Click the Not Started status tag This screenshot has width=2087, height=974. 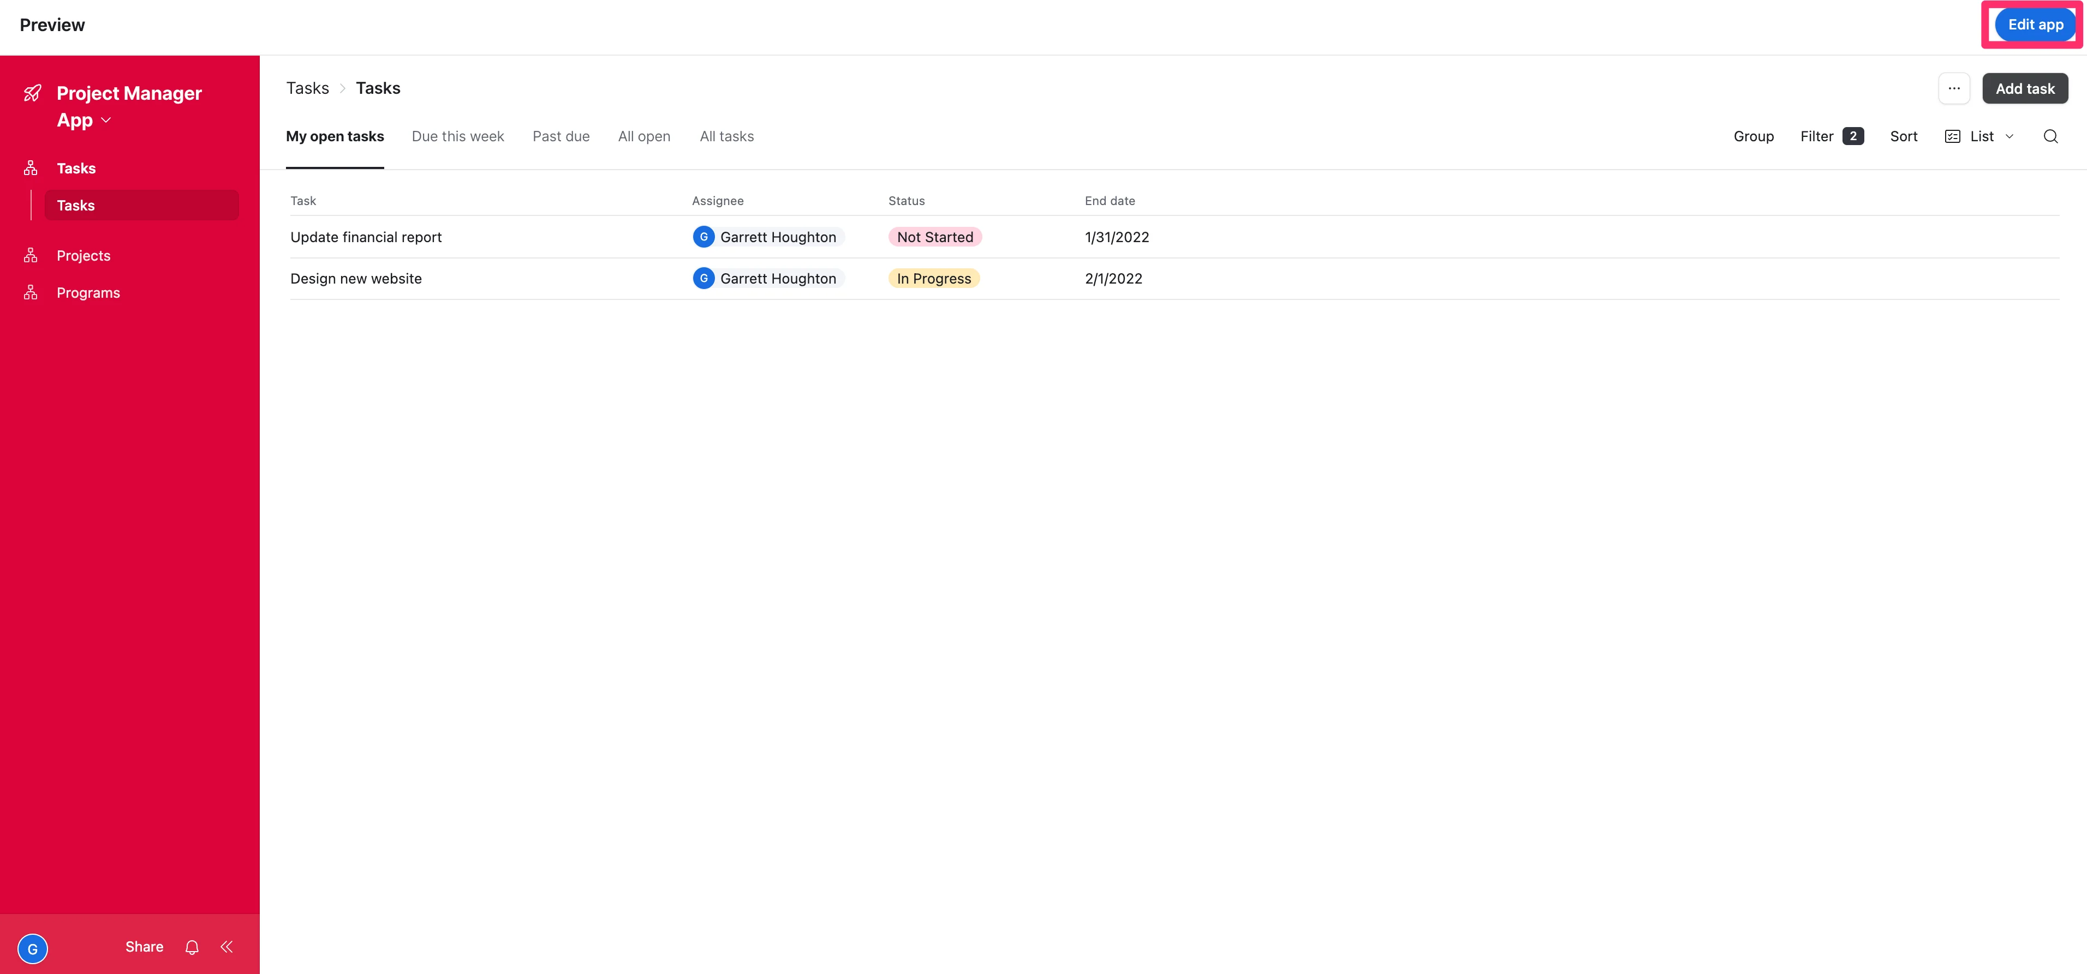point(935,237)
